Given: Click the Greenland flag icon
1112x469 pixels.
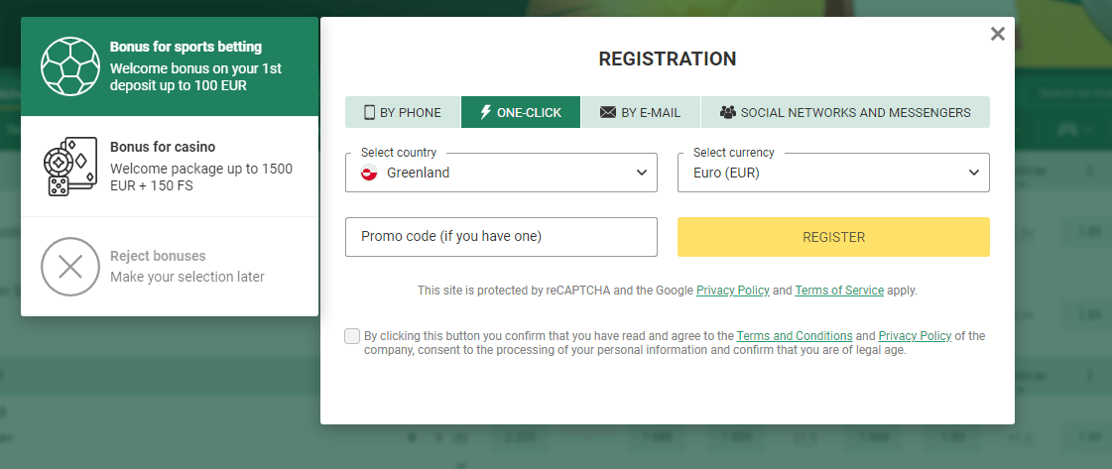Looking at the screenshot, I should [x=369, y=173].
